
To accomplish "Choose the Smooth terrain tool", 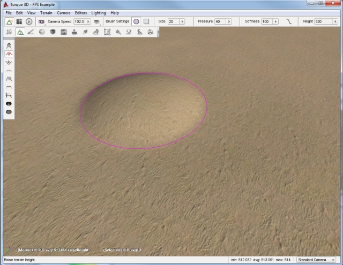I will [x=9, y=70].
